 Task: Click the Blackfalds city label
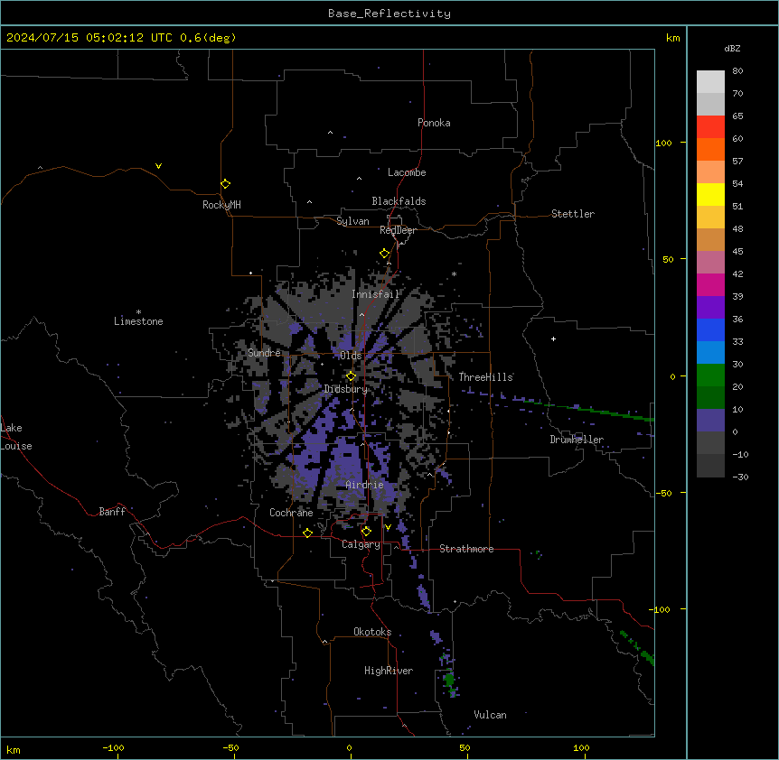tap(399, 201)
